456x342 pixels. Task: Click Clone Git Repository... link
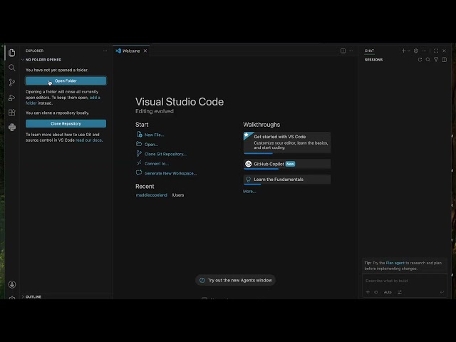click(165, 154)
